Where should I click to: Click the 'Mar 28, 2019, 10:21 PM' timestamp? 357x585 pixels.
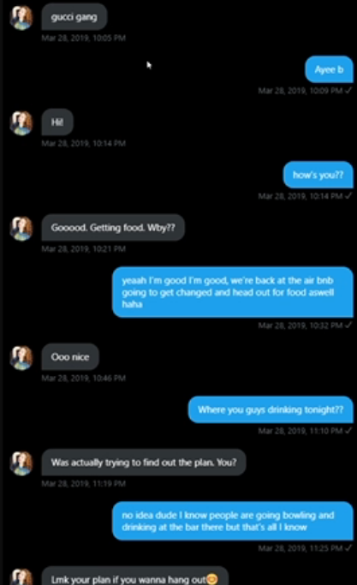[84, 249]
